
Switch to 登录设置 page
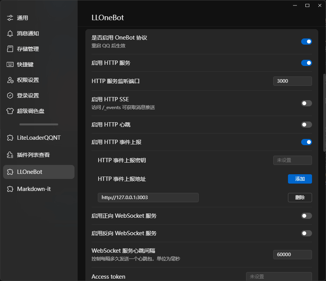[39, 95]
